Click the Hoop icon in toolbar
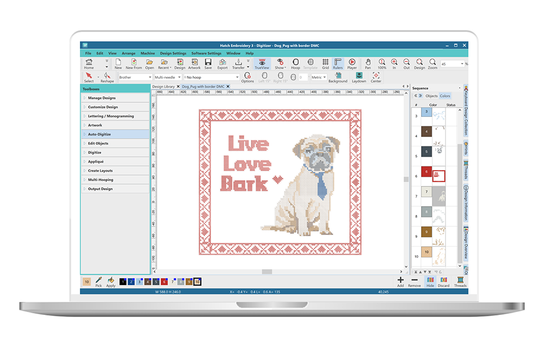This screenshot has height=347, width=544. [x=295, y=64]
